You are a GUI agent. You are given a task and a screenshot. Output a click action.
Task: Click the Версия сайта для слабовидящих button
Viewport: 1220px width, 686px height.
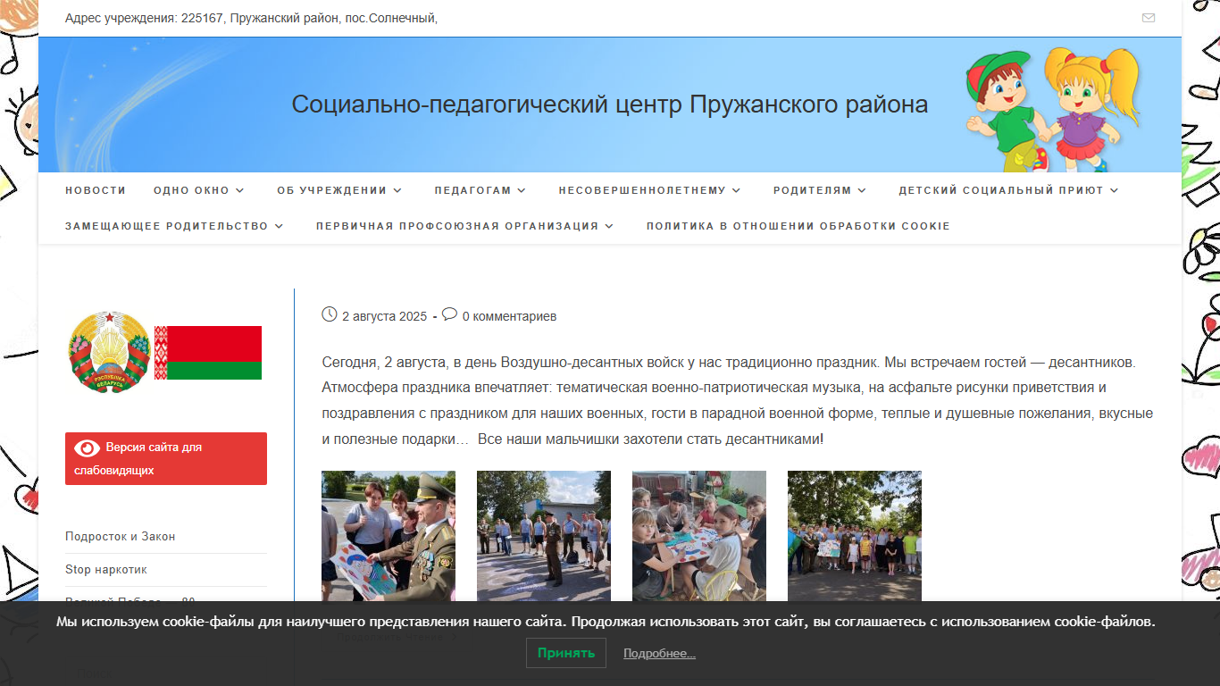pos(166,458)
